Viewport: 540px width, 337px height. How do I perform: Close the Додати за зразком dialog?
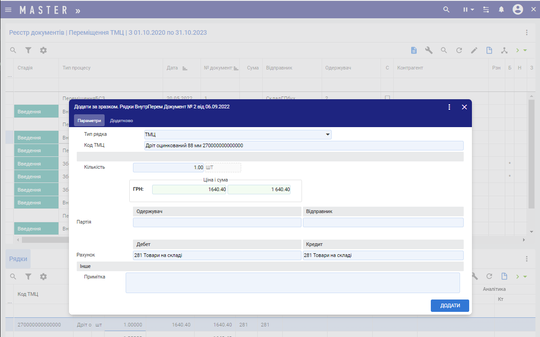[x=464, y=107]
